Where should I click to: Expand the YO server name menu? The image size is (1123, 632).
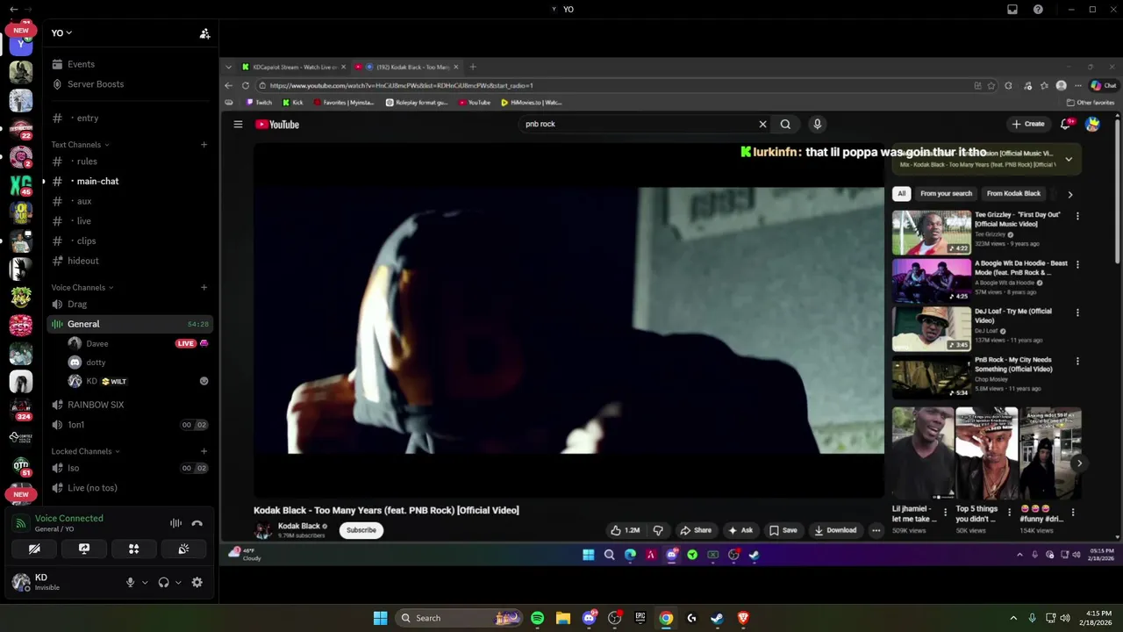[x=61, y=32]
